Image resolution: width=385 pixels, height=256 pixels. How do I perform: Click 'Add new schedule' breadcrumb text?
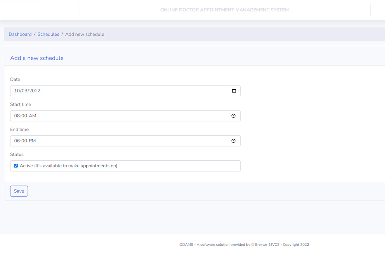tap(85, 34)
